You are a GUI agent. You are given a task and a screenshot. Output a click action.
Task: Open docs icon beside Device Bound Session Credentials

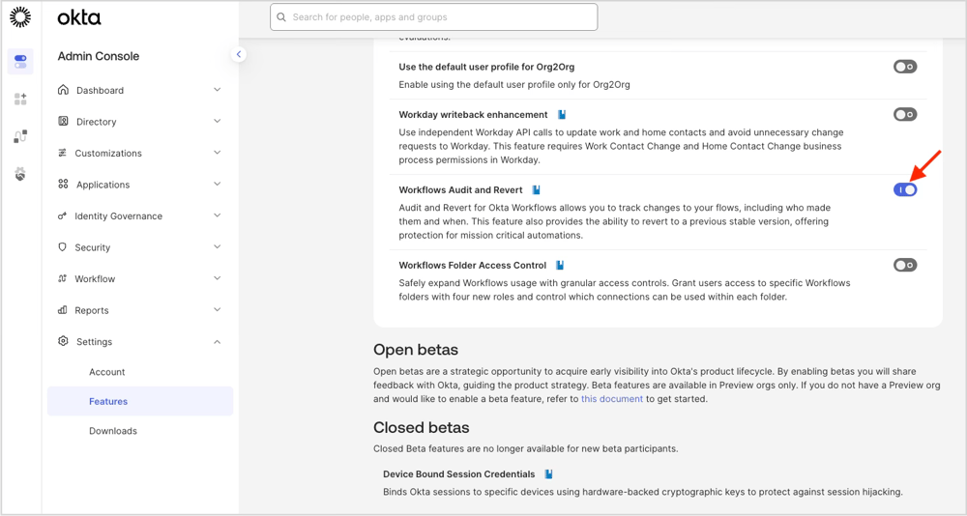(548, 474)
